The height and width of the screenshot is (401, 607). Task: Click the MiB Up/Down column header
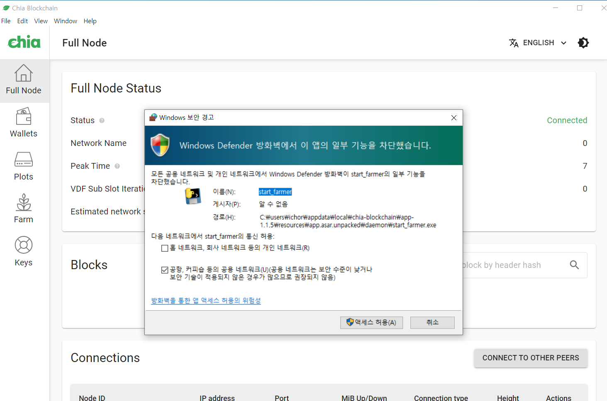tap(364, 398)
